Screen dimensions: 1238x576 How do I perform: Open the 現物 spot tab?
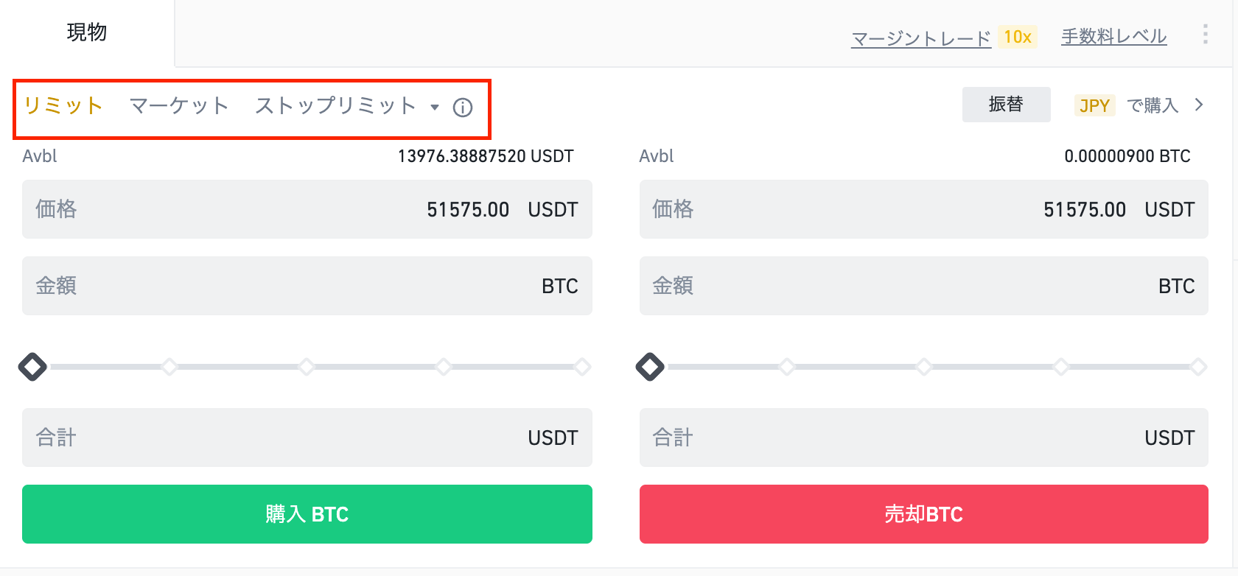tap(87, 32)
